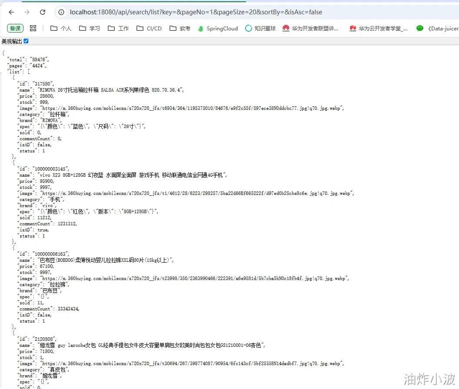Open the 备课 bookmark
The height and width of the screenshot is (389, 459).
coord(15,28)
